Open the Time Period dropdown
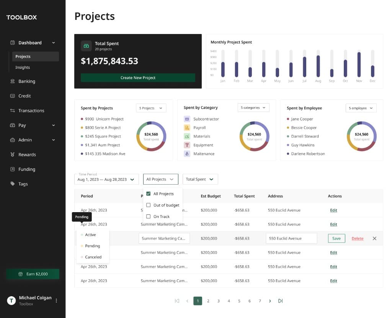Image resolution: width=392 pixels, height=318 pixels. 106,179
